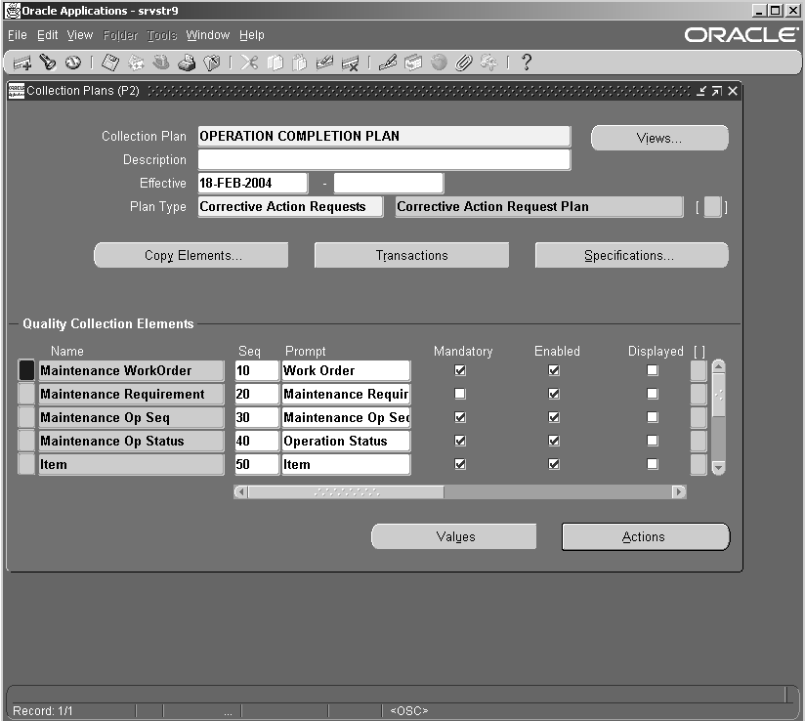The image size is (805, 721).
Task: Click the empty Description field
Action: [385, 159]
